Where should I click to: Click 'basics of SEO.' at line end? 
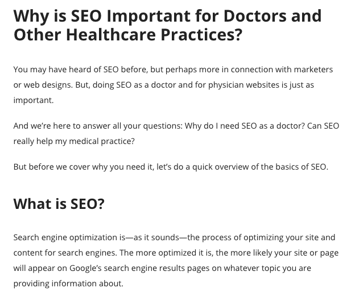302,167
